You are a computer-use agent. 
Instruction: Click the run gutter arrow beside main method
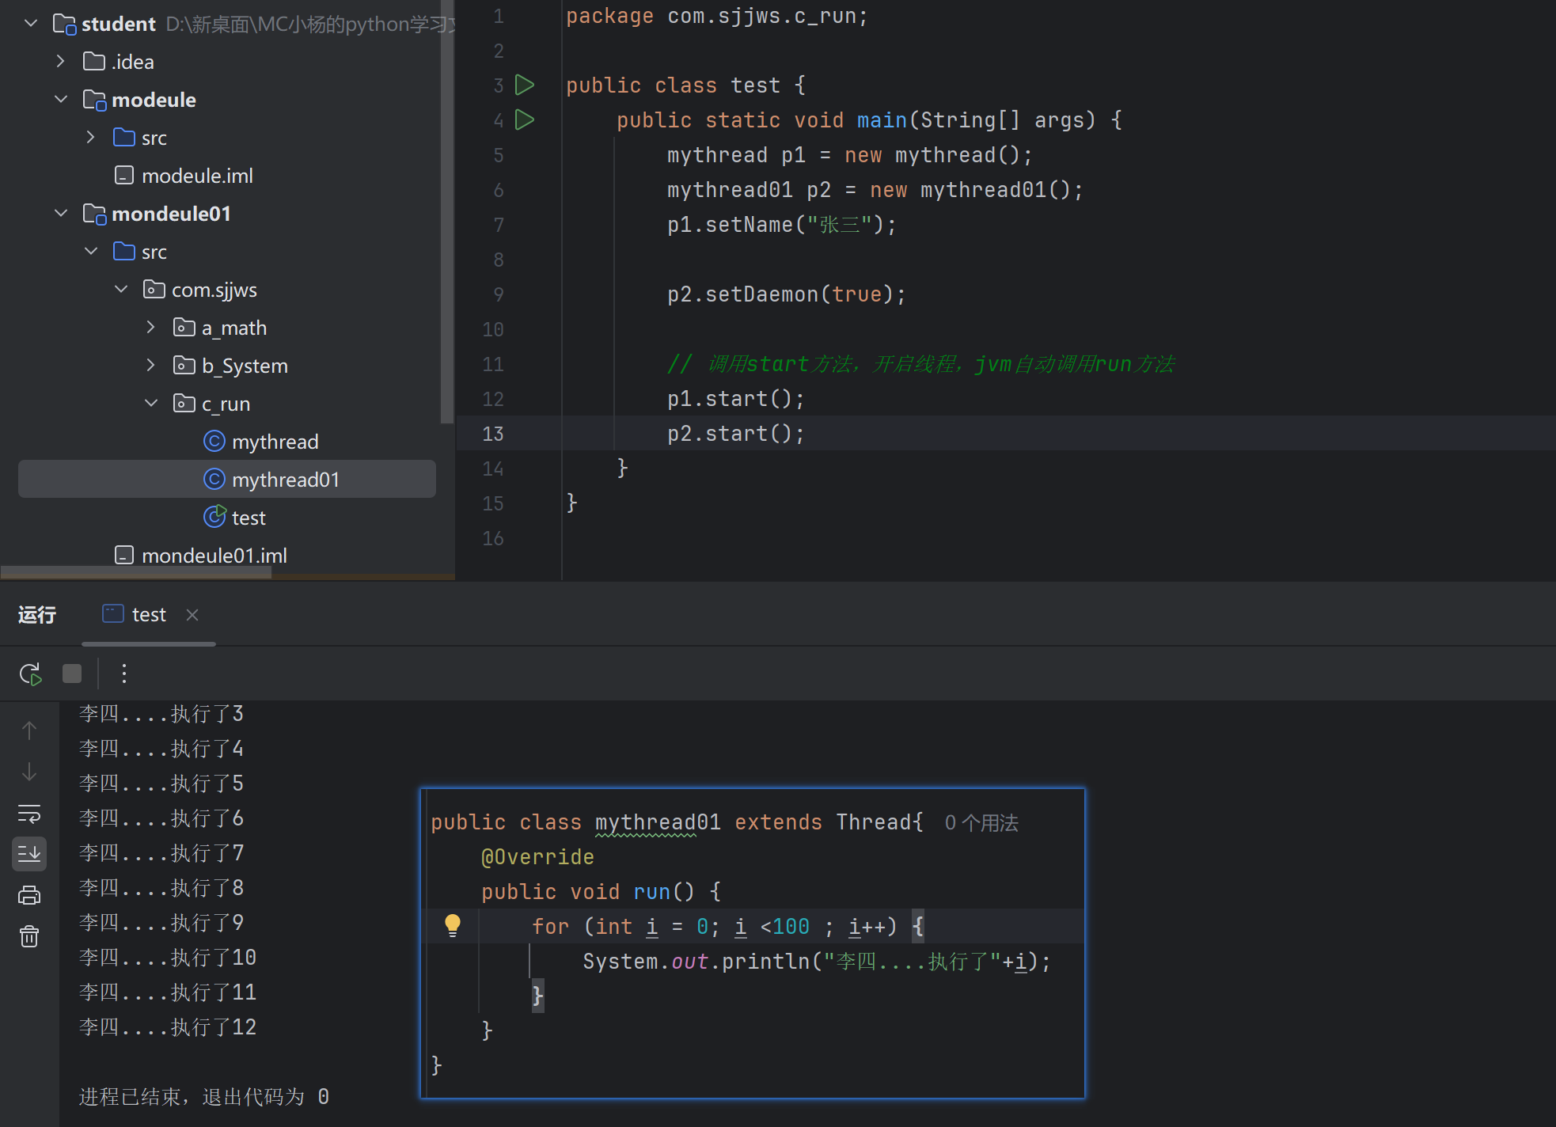[525, 120]
